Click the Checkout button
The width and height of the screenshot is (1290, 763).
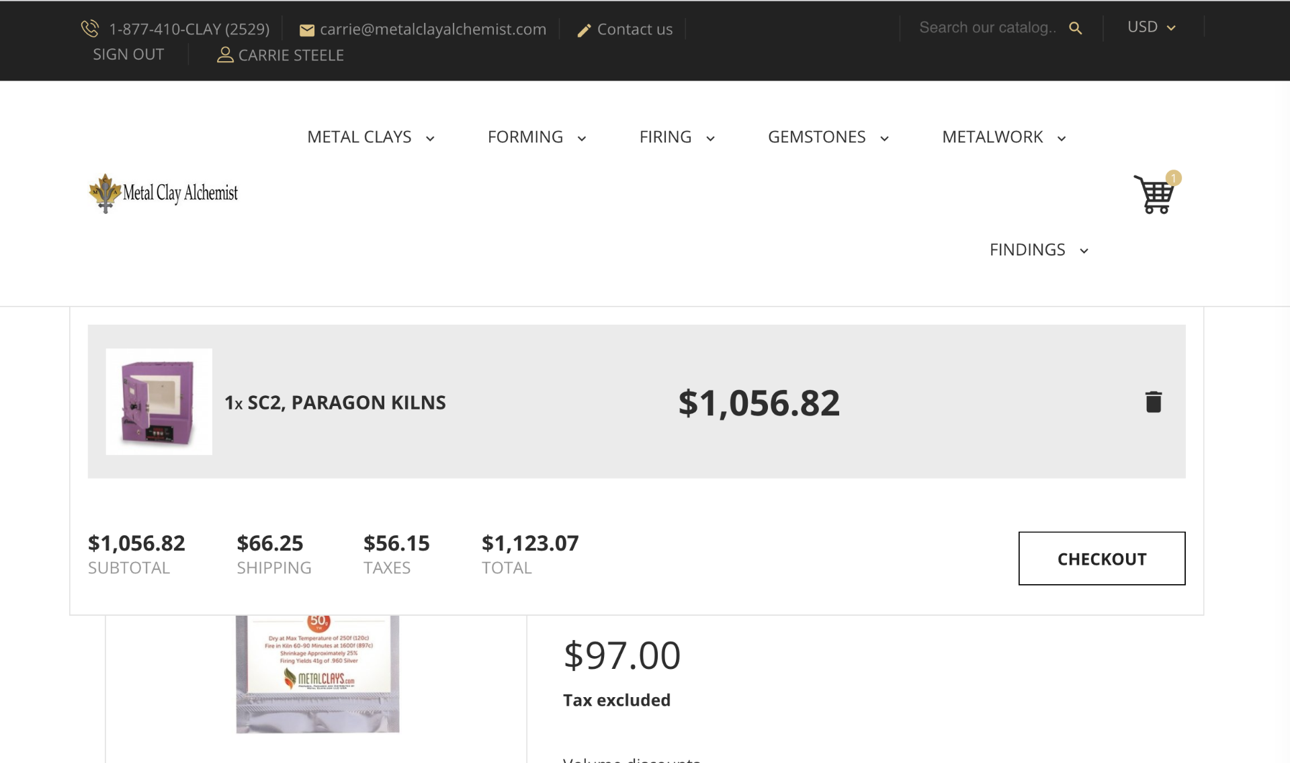point(1102,559)
